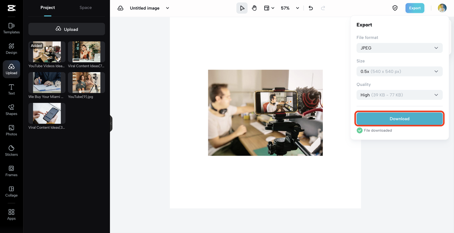Screen dimensions: 454x233
Task: Collapse the left side panel handle
Action: click(x=111, y=123)
